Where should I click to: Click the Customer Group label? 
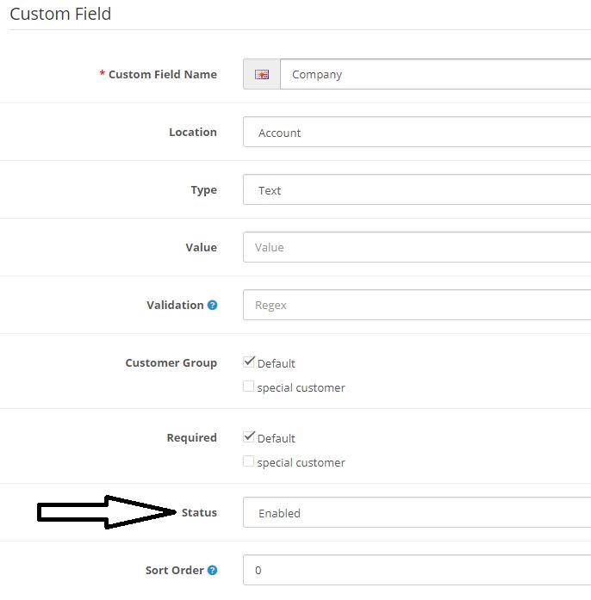pos(171,362)
